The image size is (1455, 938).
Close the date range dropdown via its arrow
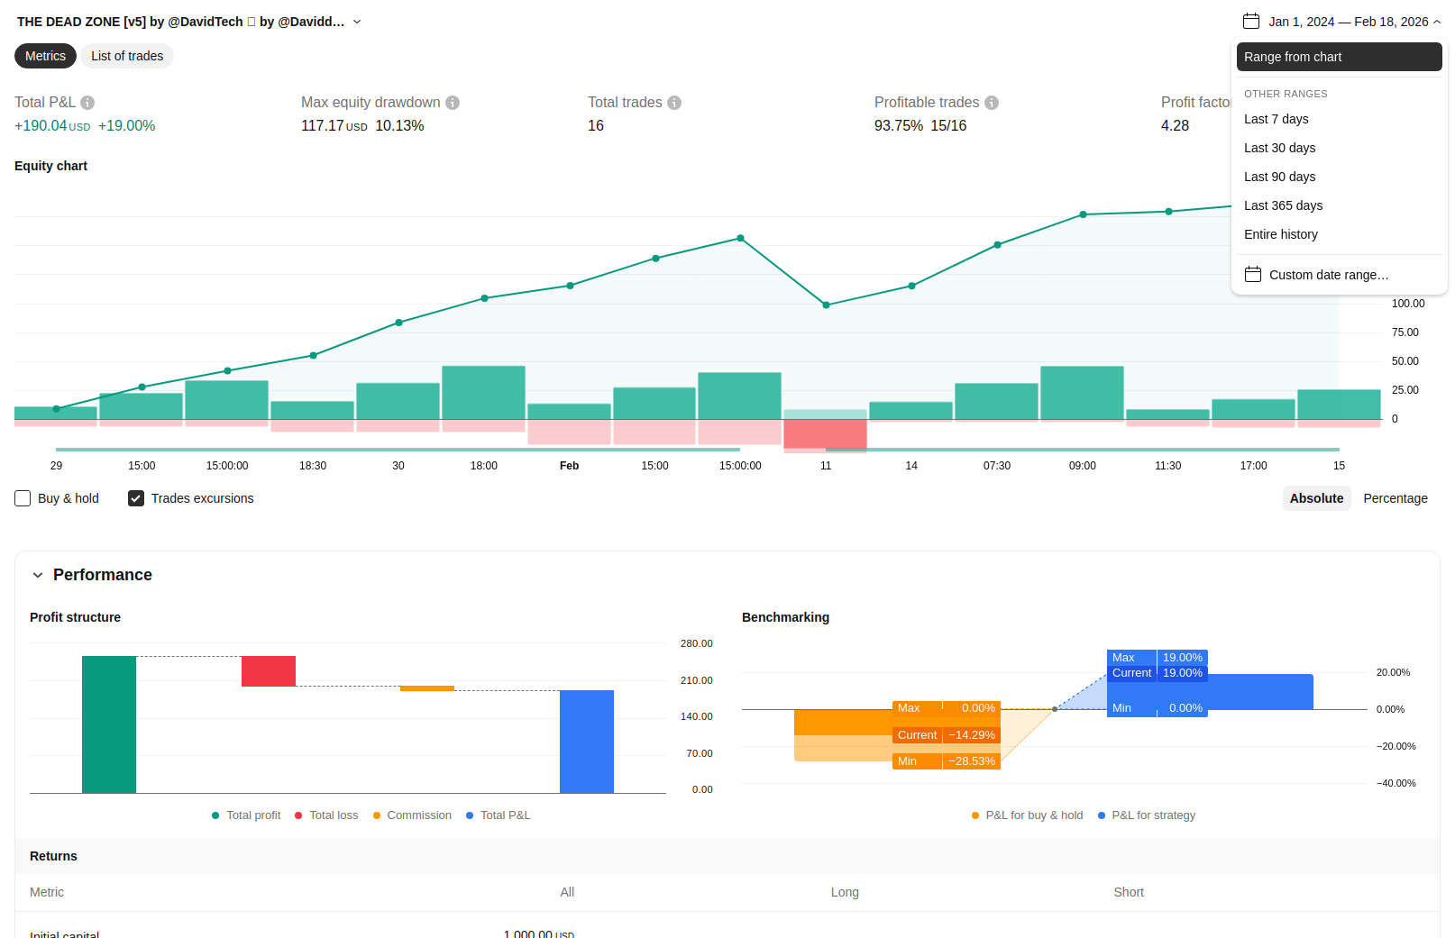pos(1437,22)
